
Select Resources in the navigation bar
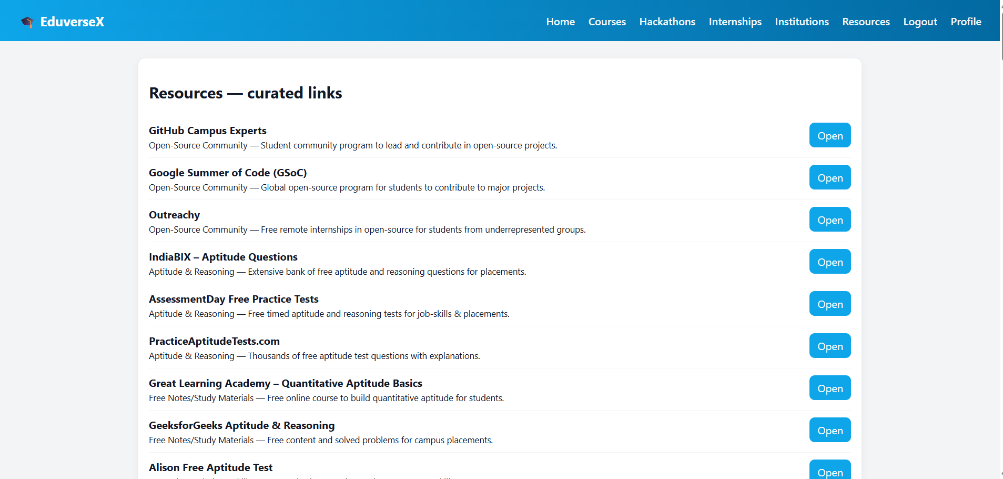tap(866, 22)
